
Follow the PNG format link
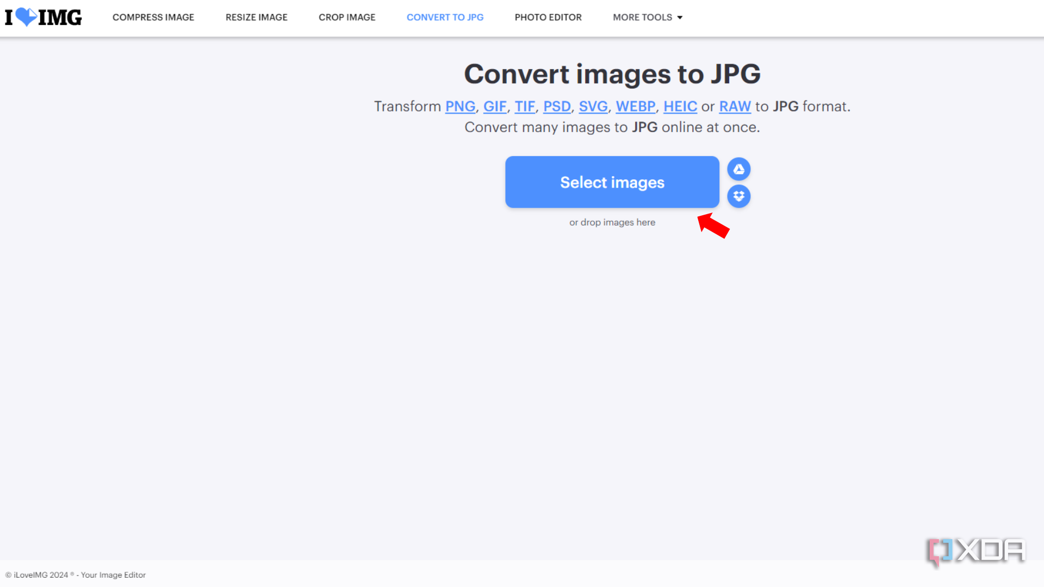pos(460,107)
